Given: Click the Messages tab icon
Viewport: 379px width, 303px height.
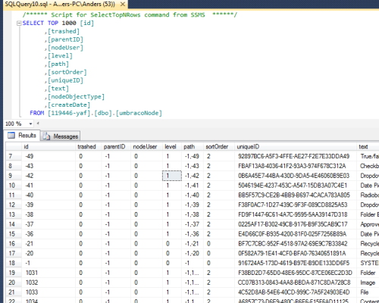Looking at the screenshot, I should tap(46, 136).
